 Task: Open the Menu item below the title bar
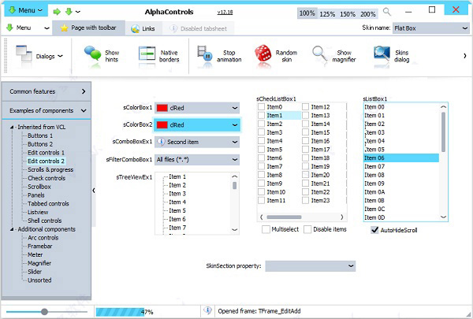pyautogui.click(x=28, y=28)
